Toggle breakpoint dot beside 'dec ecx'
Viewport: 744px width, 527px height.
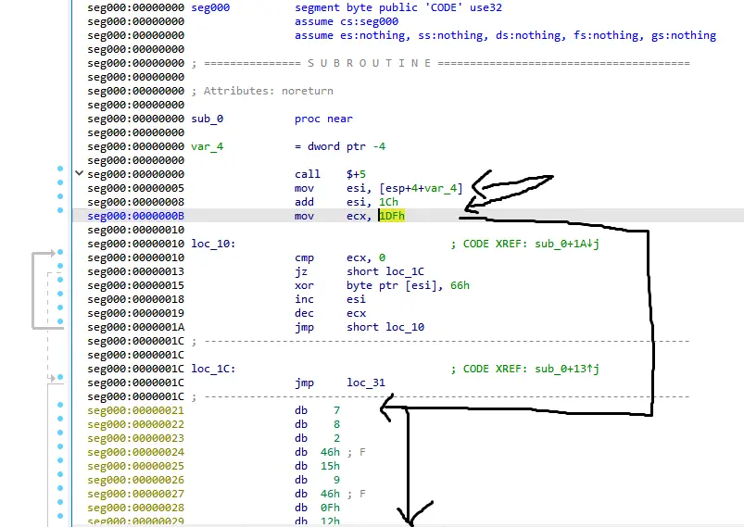[x=60, y=307]
